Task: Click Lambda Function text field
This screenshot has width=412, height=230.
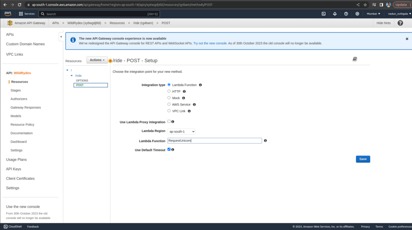Action: pos(214,141)
